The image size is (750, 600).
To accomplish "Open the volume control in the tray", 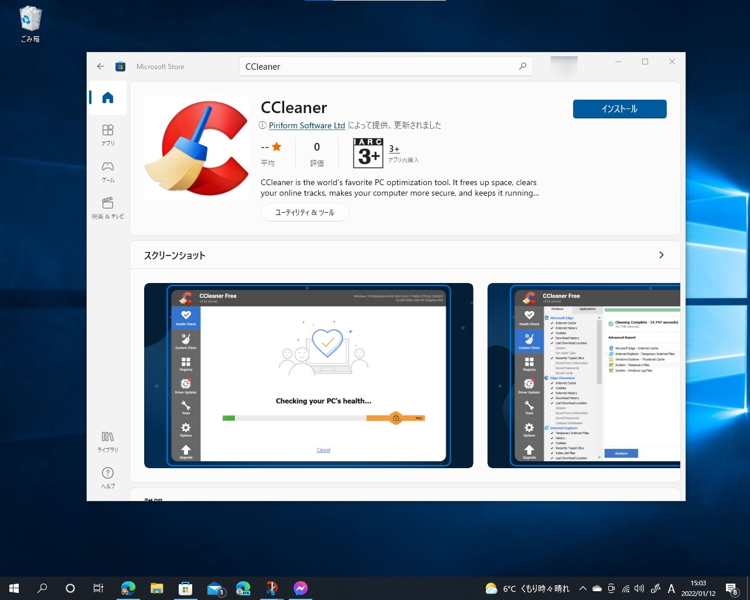I will (x=639, y=588).
